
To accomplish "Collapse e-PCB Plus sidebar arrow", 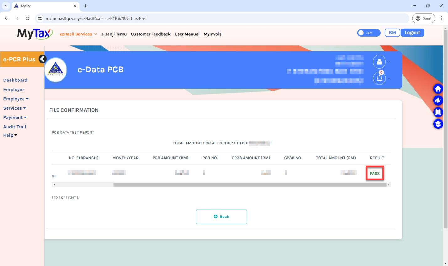I will point(42,59).
